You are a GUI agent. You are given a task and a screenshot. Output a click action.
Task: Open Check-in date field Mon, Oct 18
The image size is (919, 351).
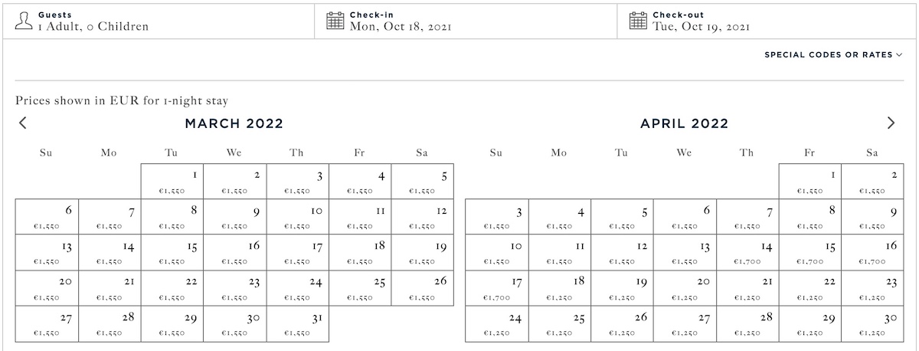(466, 20)
